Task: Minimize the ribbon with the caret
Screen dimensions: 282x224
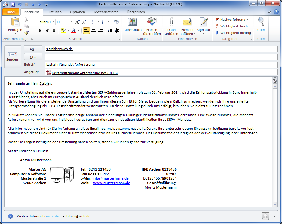Action: (x=270, y=12)
